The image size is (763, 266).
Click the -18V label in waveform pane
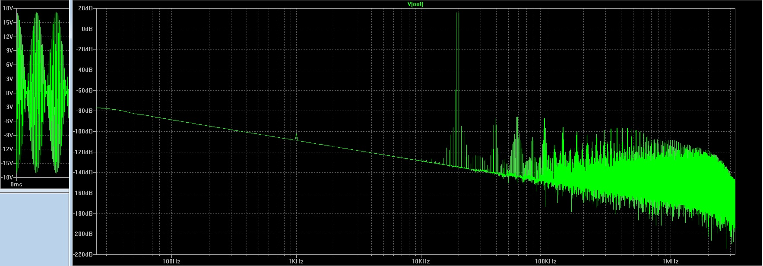[x=6, y=177]
